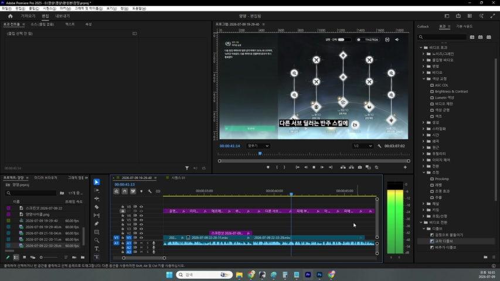Click Accelerated Effects filter icon
Image resolution: width=500 pixels, height=281 pixels.
[x=472, y=37]
